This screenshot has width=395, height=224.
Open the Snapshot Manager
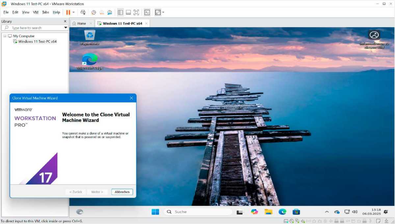coord(110,12)
